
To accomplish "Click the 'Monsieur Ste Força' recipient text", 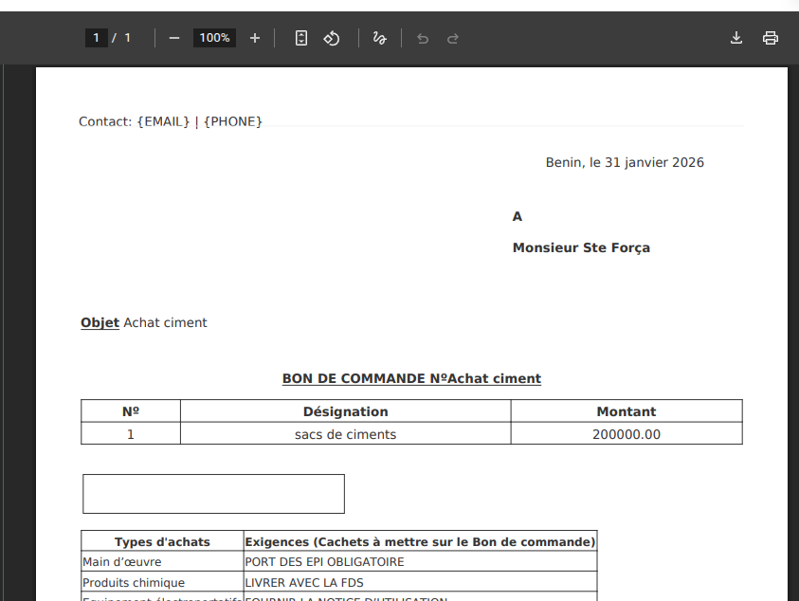I will (x=581, y=247).
